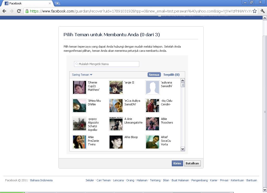Viewport: 267px width, 193px height.
Task: Click the friend list scroll up arrow
Action: [x=183, y=81]
